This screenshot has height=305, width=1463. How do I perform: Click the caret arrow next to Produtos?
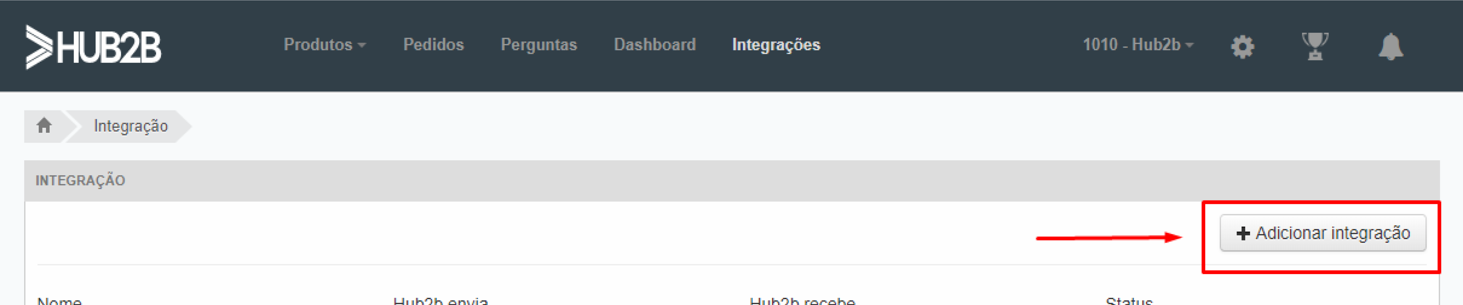pyautogui.click(x=362, y=45)
